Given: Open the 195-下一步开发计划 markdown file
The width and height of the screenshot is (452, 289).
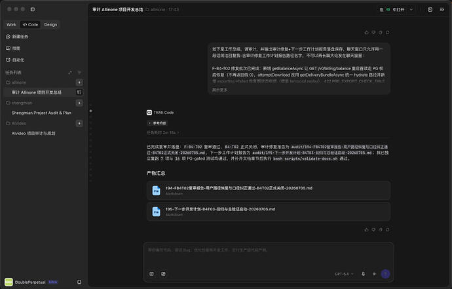Looking at the screenshot, I should click(268, 212).
